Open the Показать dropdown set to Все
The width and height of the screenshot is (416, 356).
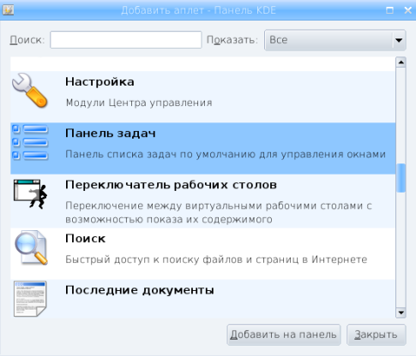click(335, 40)
